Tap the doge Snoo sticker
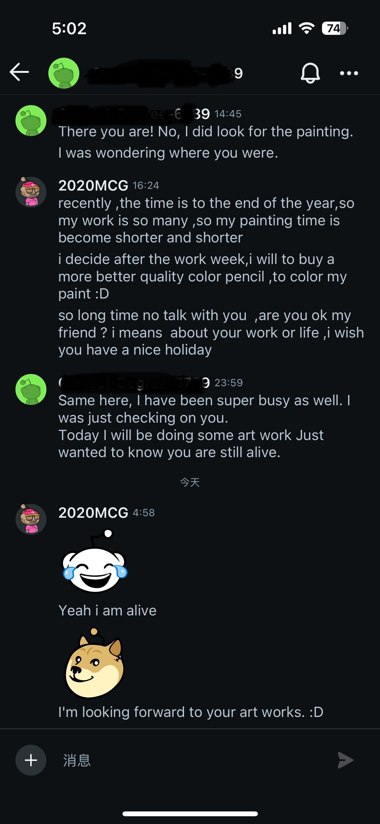This screenshot has height=824, width=380. click(94, 663)
